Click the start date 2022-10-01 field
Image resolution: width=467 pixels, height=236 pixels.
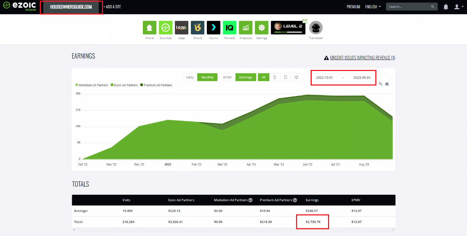[x=324, y=78]
